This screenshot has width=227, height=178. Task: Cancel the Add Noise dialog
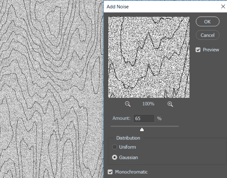[208, 35]
